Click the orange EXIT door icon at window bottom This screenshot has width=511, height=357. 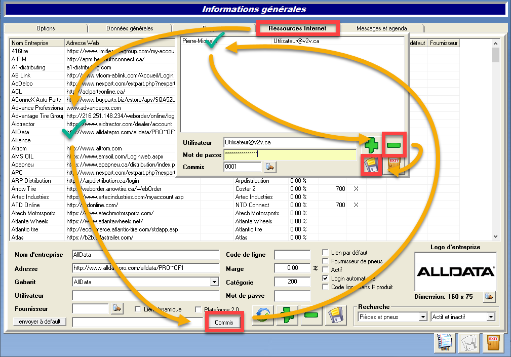(493, 343)
